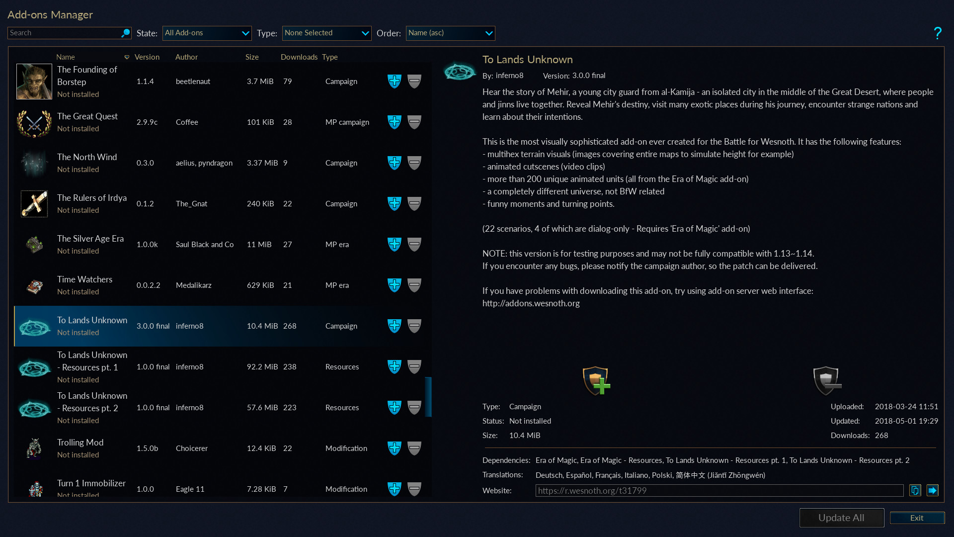Expand the Type filter dropdown
Image resolution: width=954 pixels, height=537 pixels.
coord(326,32)
